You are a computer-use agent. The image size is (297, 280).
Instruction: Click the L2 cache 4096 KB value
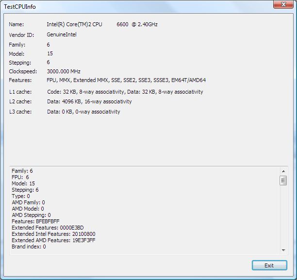[x=89, y=101]
